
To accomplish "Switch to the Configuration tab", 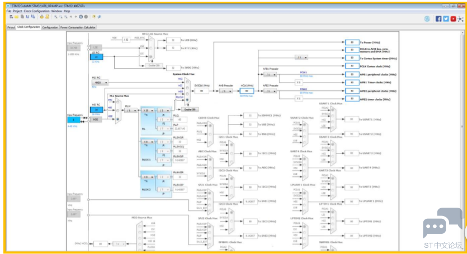I will [x=50, y=27].
